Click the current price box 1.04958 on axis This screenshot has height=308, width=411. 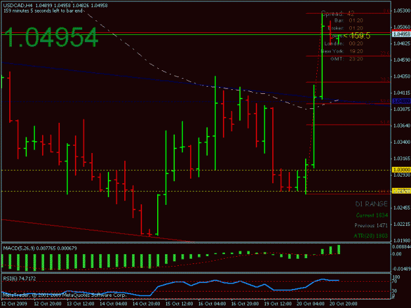pos(401,34)
